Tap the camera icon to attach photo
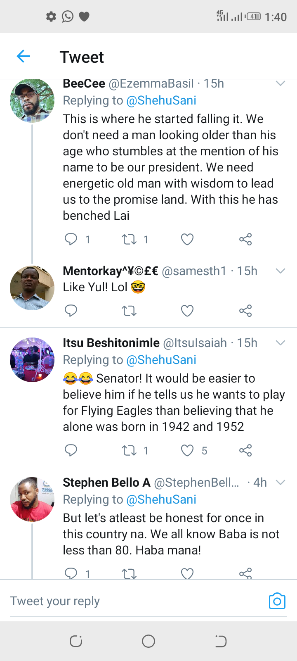 coord(277,601)
